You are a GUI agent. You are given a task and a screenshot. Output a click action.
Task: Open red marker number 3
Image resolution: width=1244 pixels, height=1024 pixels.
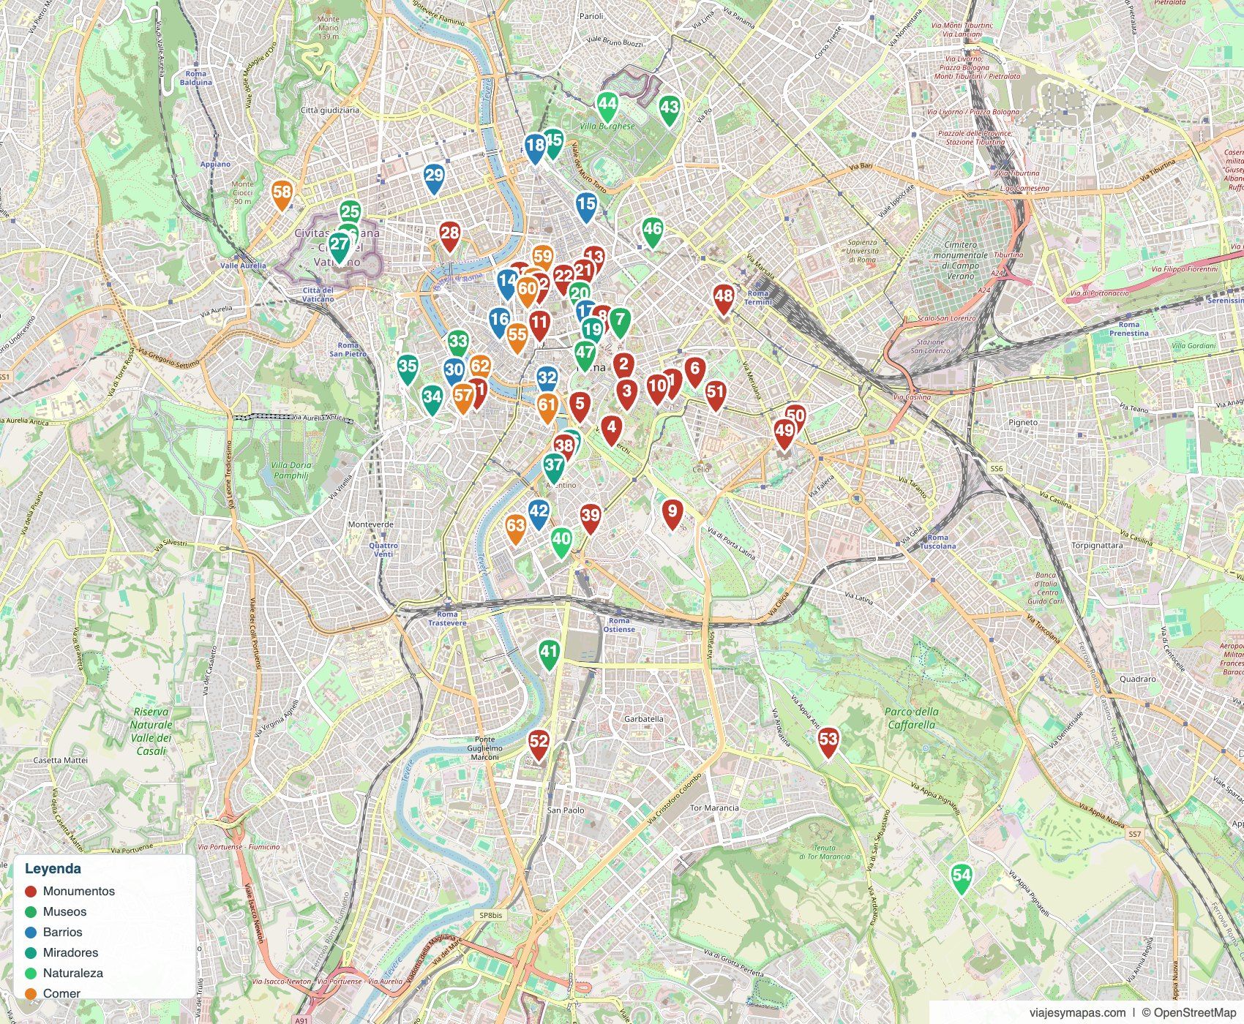coord(626,394)
